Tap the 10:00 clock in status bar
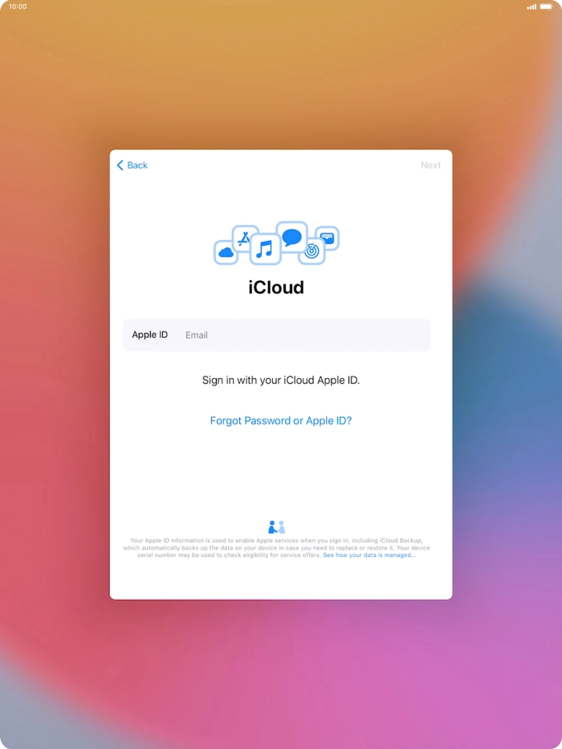The height and width of the screenshot is (749, 562). coord(18,6)
